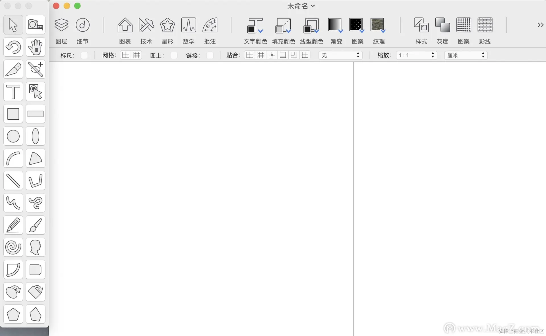Choose the pentagon polygon tool

[x=13, y=314]
